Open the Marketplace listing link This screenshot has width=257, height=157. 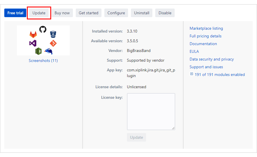click(206, 28)
